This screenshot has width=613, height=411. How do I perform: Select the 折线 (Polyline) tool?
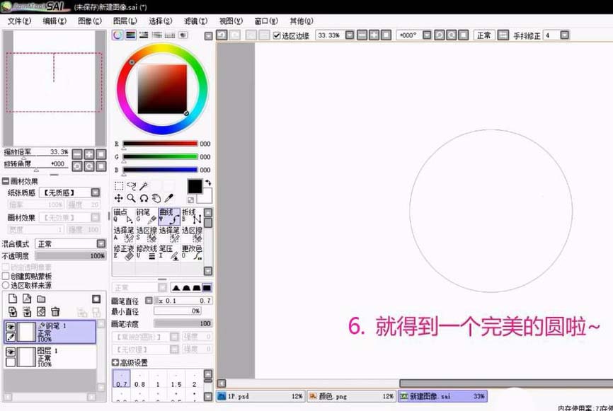[191, 216]
